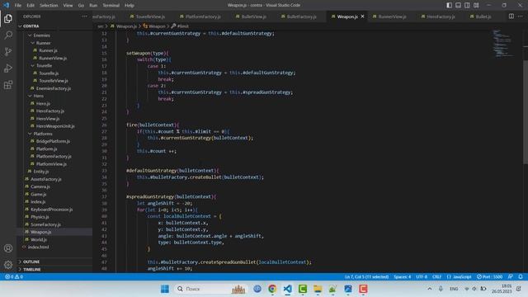528x297 pixels.
Task: Open the Source Control view icon
Action: tap(8, 51)
